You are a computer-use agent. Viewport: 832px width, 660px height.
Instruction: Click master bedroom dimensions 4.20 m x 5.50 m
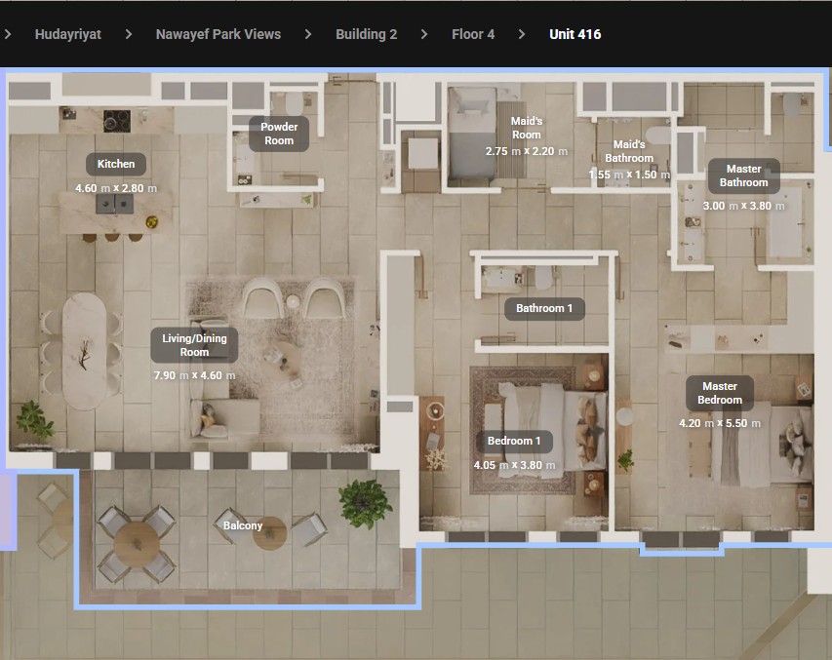tap(720, 423)
